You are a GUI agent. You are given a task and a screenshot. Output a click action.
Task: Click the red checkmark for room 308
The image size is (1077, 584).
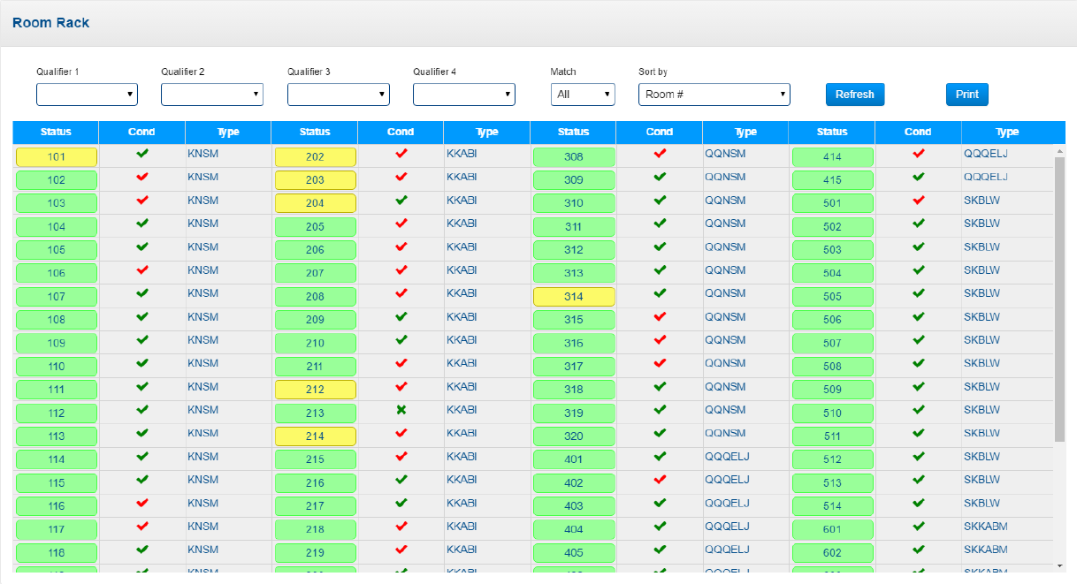660,154
